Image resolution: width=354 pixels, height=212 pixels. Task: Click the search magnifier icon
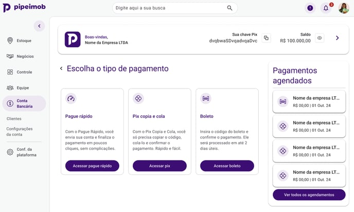tap(229, 8)
